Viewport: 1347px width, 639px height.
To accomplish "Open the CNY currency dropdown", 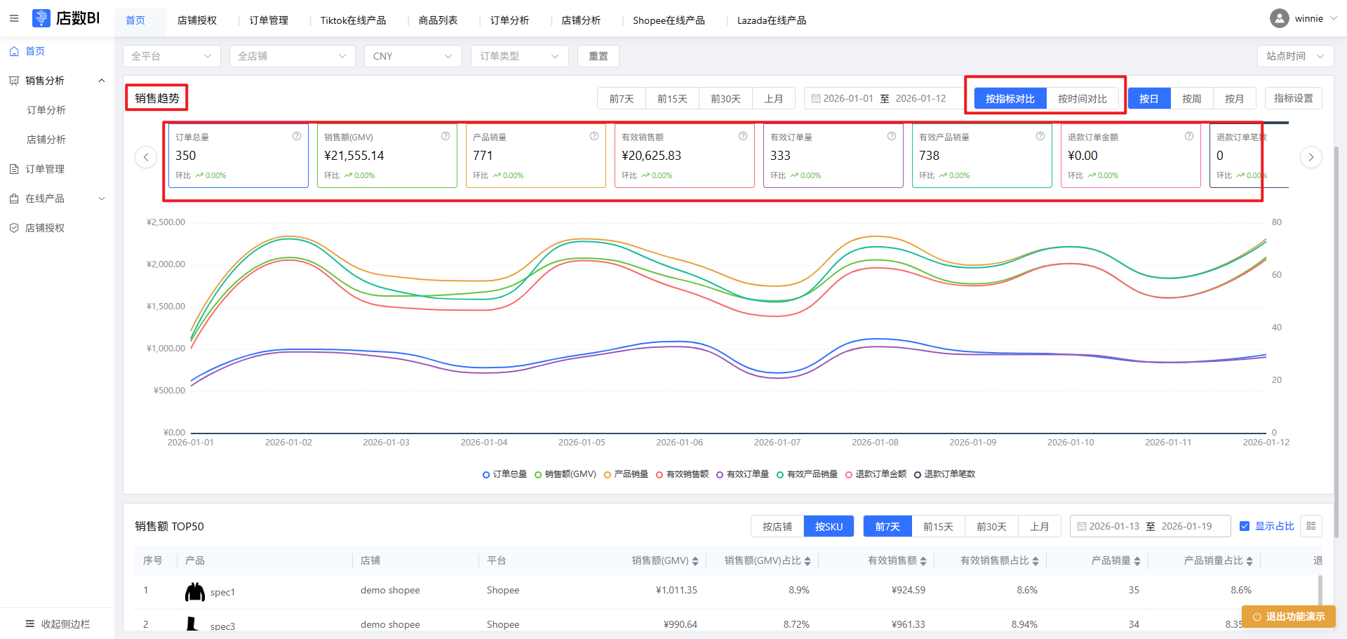I will [x=413, y=56].
